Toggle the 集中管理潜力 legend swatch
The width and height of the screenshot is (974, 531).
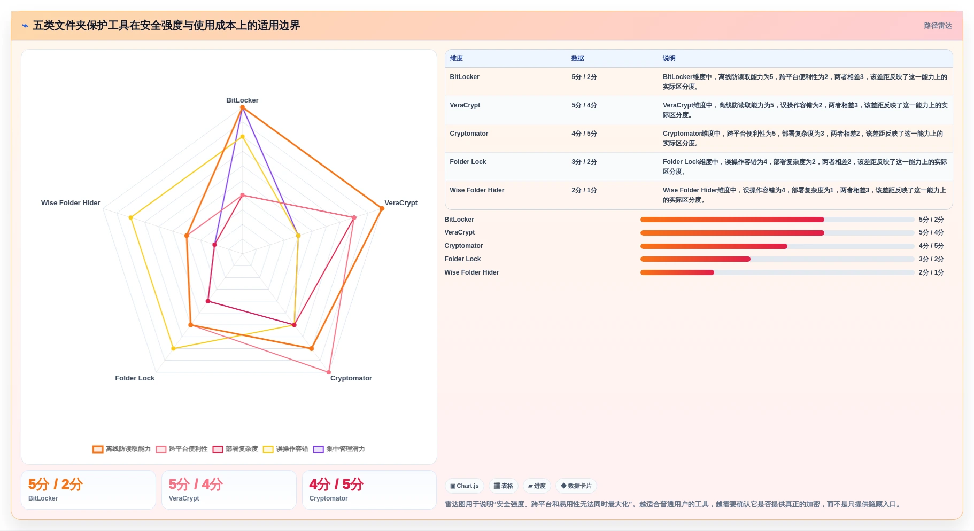(x=319, y=449)
